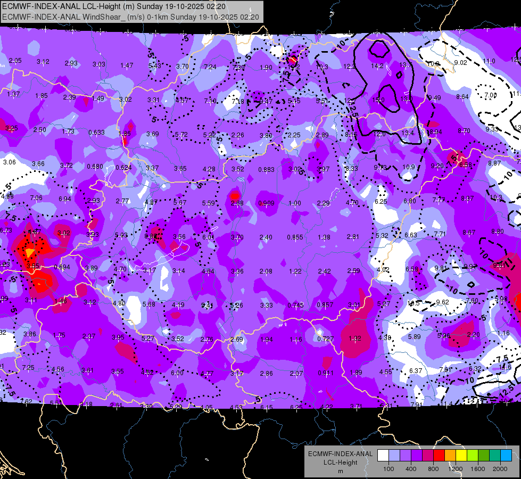The width and height of the screenshot is (521, 479).
Task: Click the grid value '8.87'
Action: point(494,163)
